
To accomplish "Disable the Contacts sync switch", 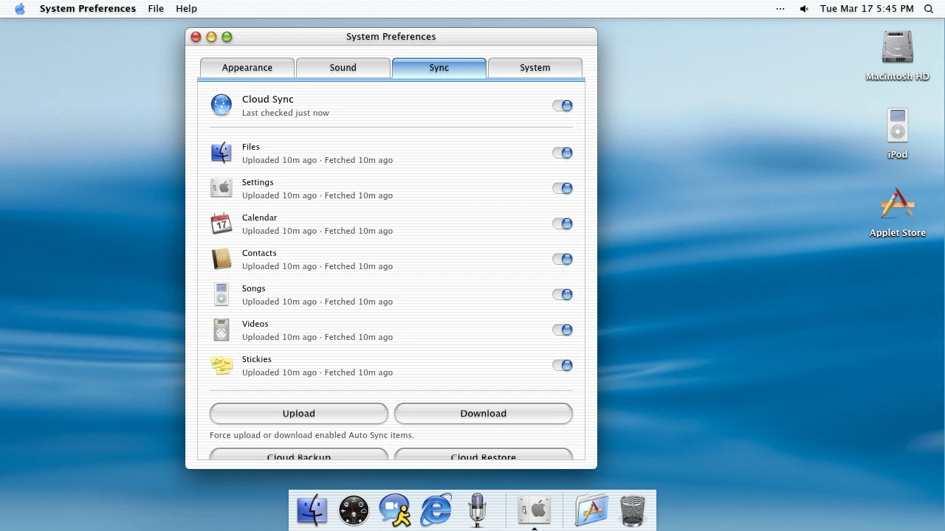I will coord(563,259).
